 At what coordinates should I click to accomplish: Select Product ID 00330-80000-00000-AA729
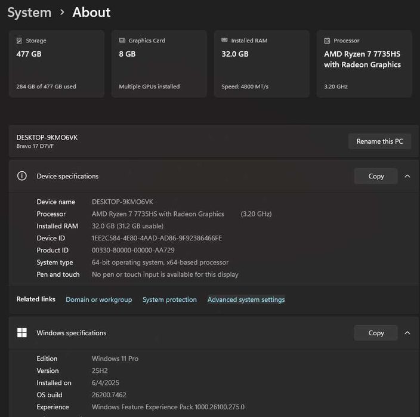[x=133, y=250]
